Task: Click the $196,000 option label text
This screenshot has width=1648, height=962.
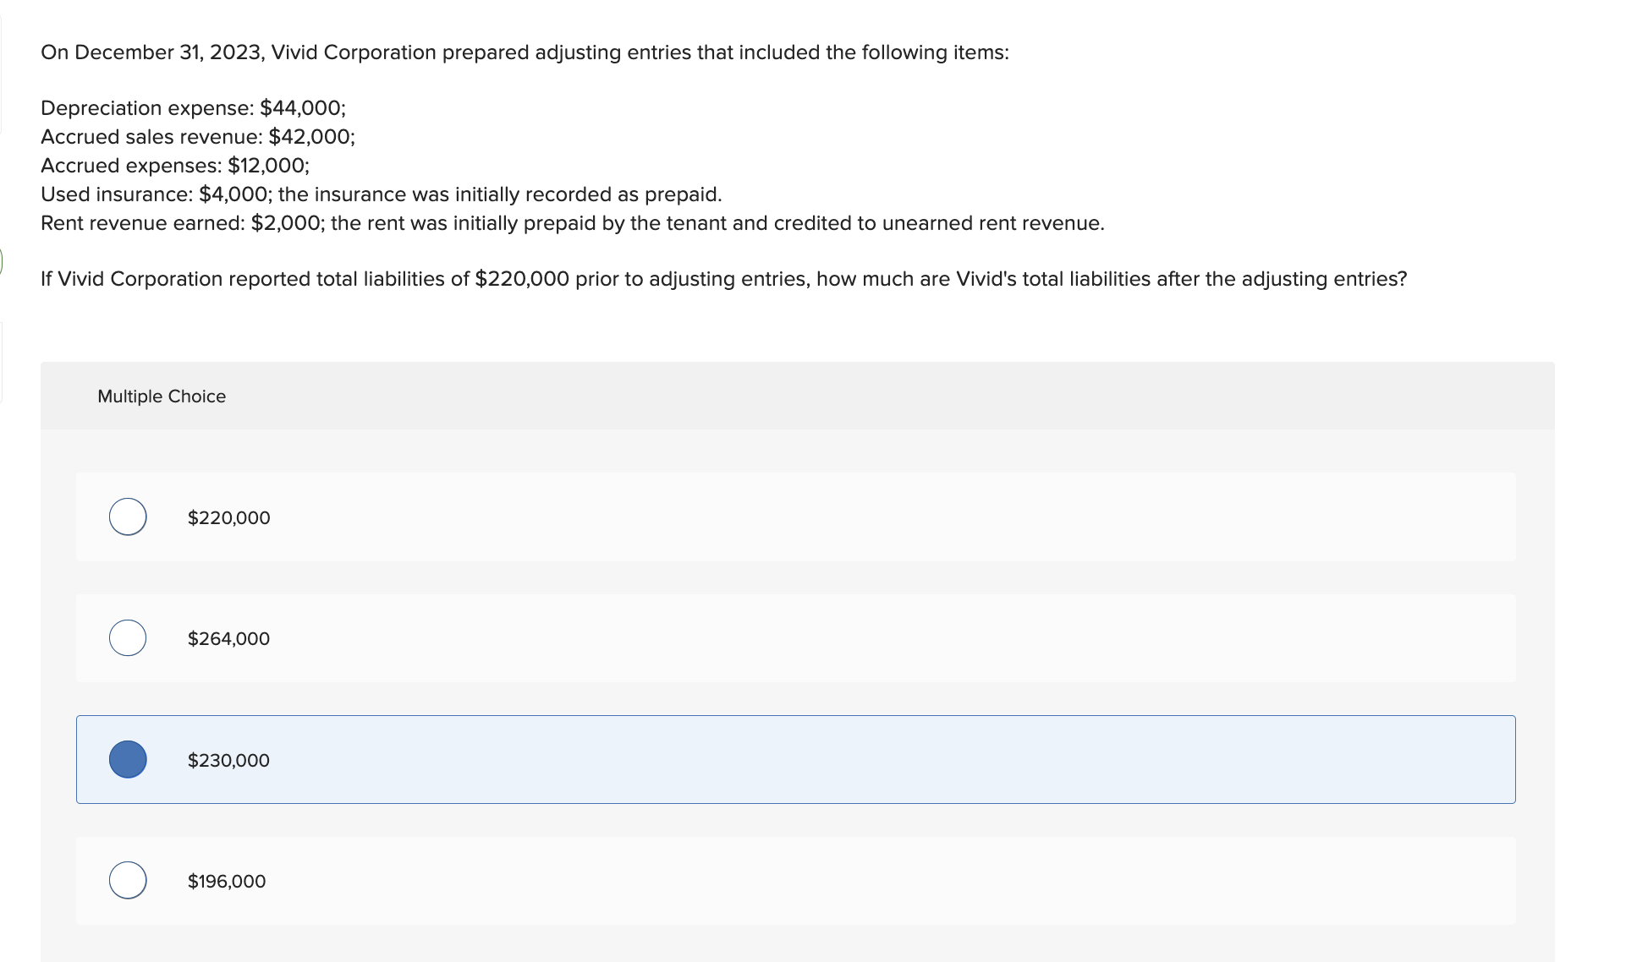Action: pos(226,880)
